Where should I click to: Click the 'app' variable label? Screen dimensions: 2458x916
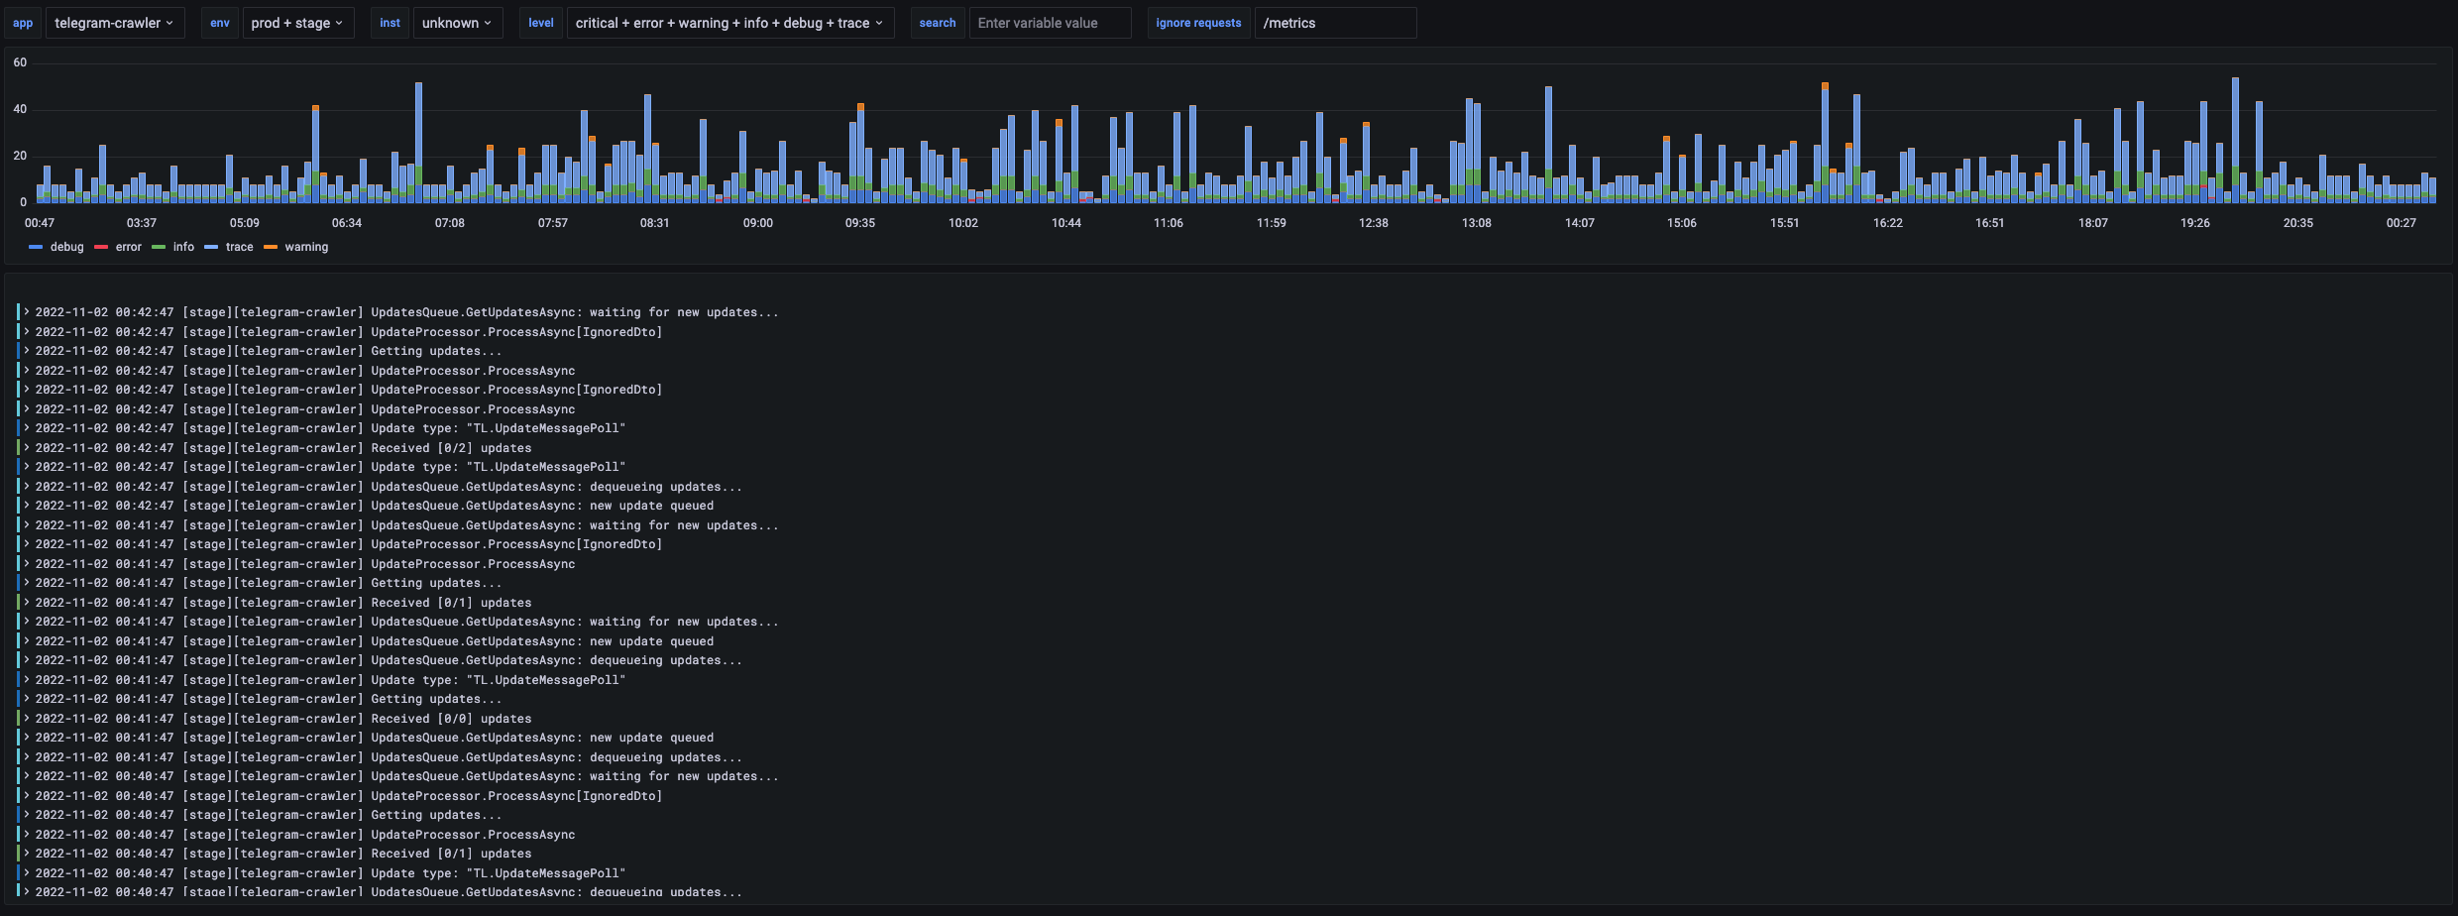click(x=23, y=23)
